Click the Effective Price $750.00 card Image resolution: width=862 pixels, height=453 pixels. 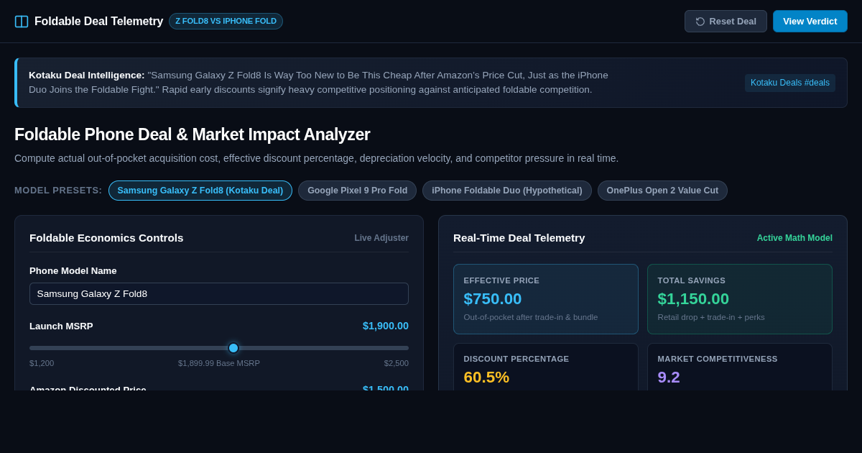pos(546,299)
